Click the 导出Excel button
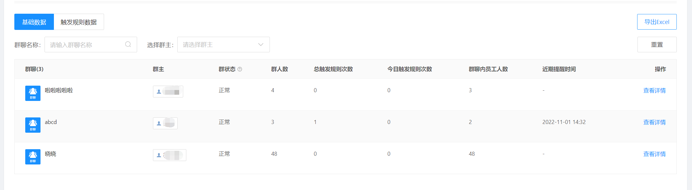 (657, 22)
